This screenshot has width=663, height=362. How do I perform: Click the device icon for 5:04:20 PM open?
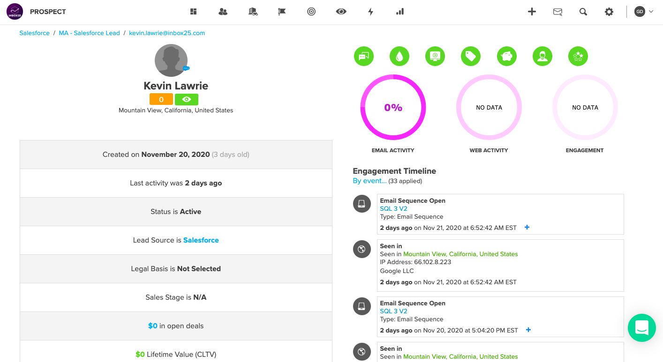point(362,306)
